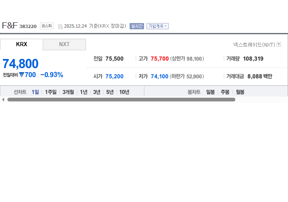Click the previous close value 75,500
Viewport: 288px width, 202px height.
coord(114,59)
